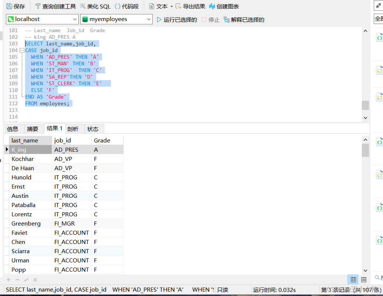Click the search magnifier icon at right
This screenshot has height=296, width=383.
click(377, 278)
